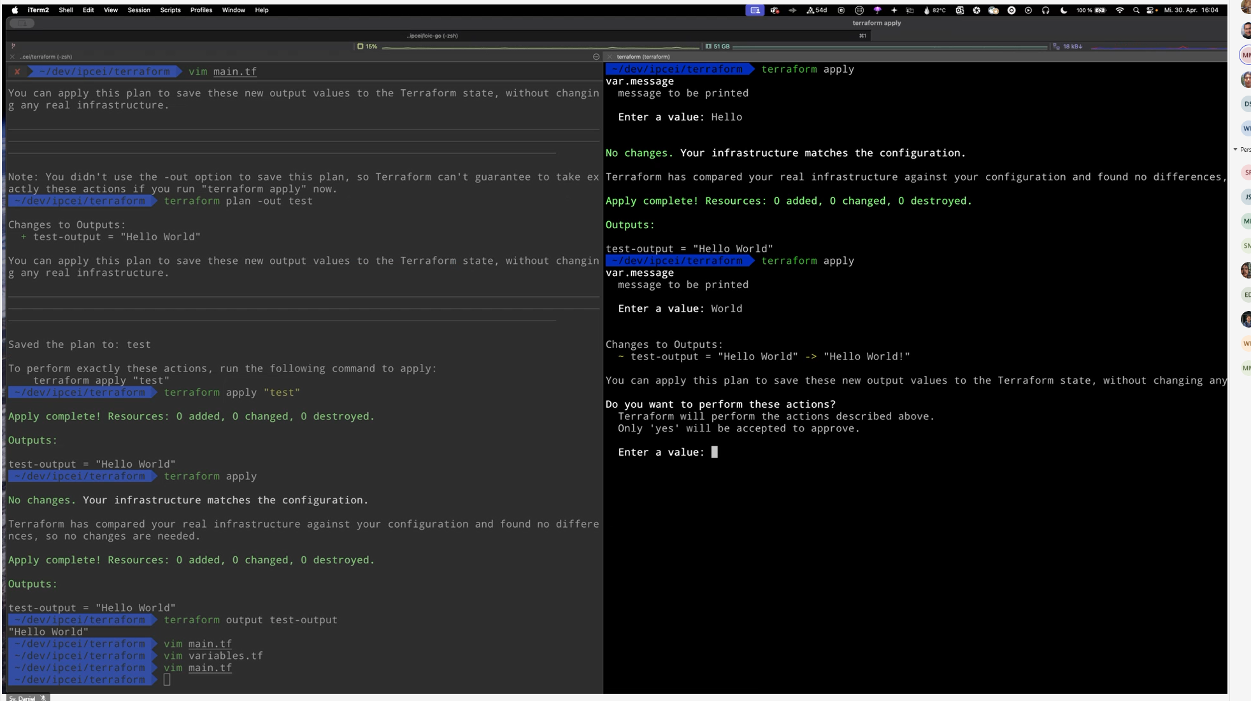Open Control Center
Screen dimensions: 1251x701
pos(1151,10)
